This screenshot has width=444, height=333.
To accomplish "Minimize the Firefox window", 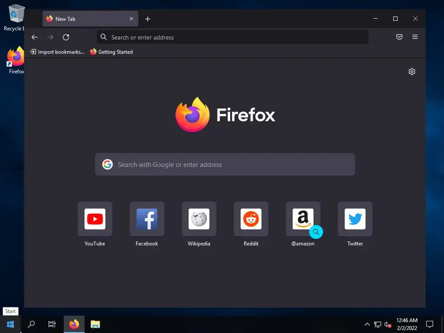I will (x=375, y=19).
